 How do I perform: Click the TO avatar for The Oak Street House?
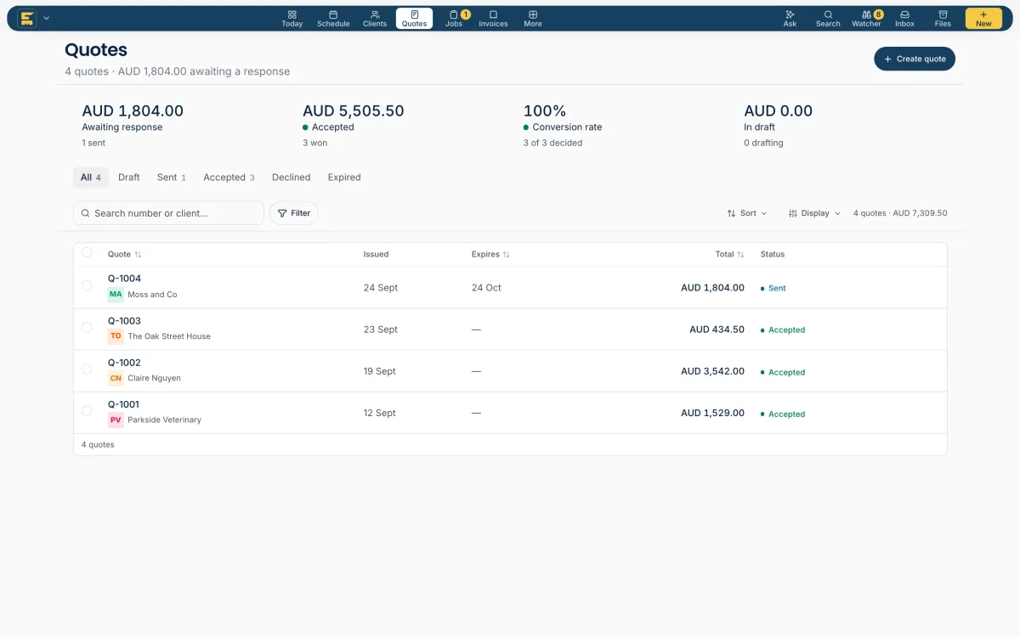[116, 336]
